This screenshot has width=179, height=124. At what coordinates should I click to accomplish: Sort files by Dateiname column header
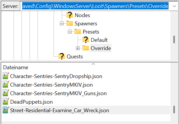click(15, 67)
